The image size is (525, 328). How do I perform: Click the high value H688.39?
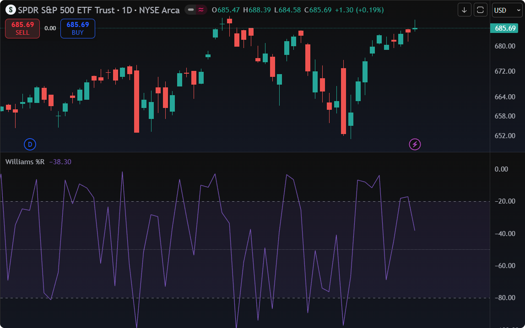coord(257,10)
